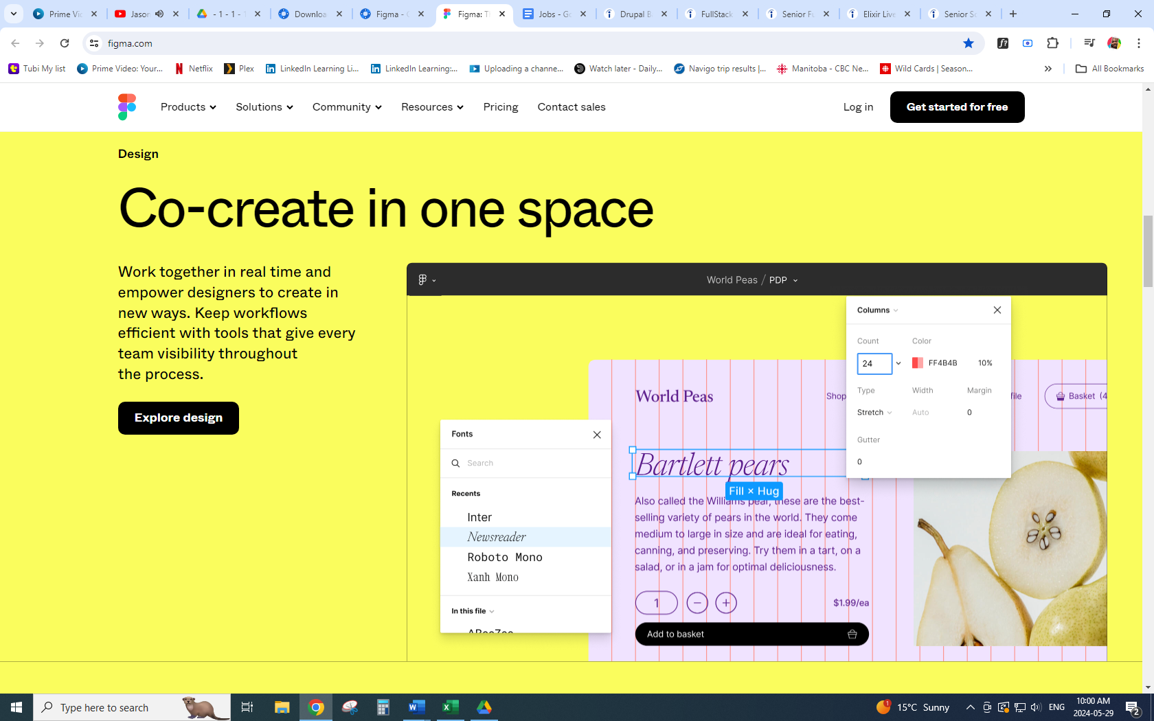
Task: Expand the Solutions menu
Action: 264,107
